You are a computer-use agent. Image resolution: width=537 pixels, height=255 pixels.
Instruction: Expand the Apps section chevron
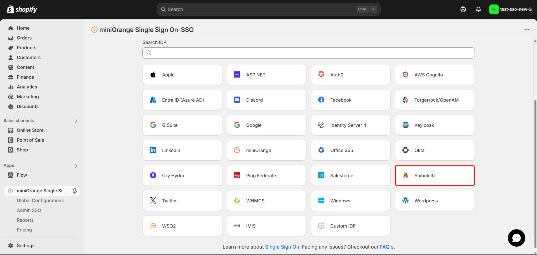76,166
